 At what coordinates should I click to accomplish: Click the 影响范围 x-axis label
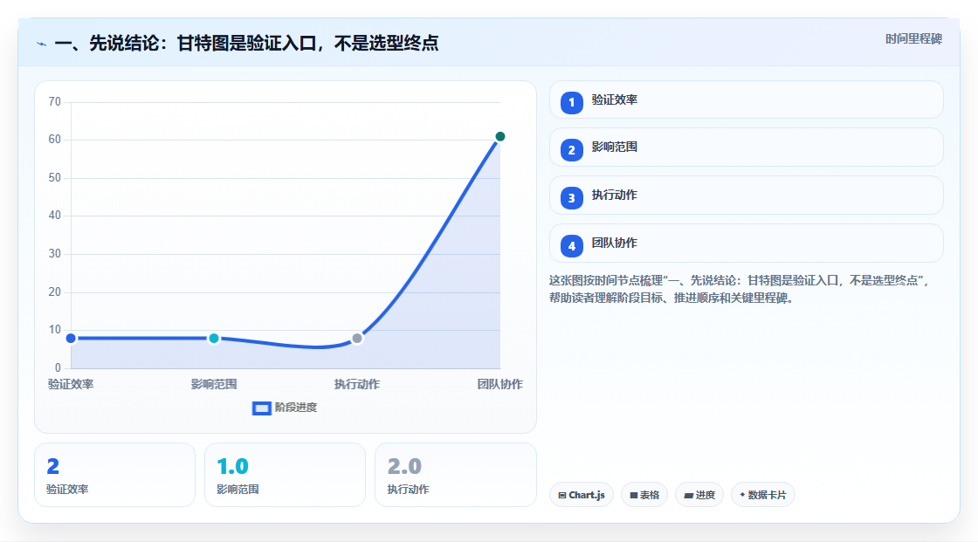pos(214,384)
